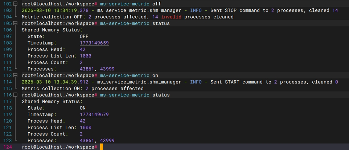Click the 'Process Count:' label on line 122
Image resolution: width=349 pixels, height=150 pixels.
coord(48,134)
